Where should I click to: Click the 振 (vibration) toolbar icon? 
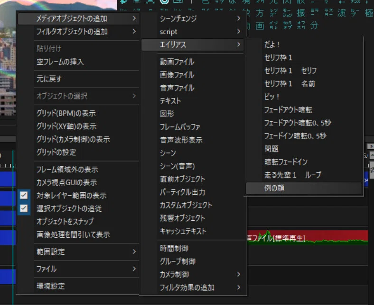[300, 13]
